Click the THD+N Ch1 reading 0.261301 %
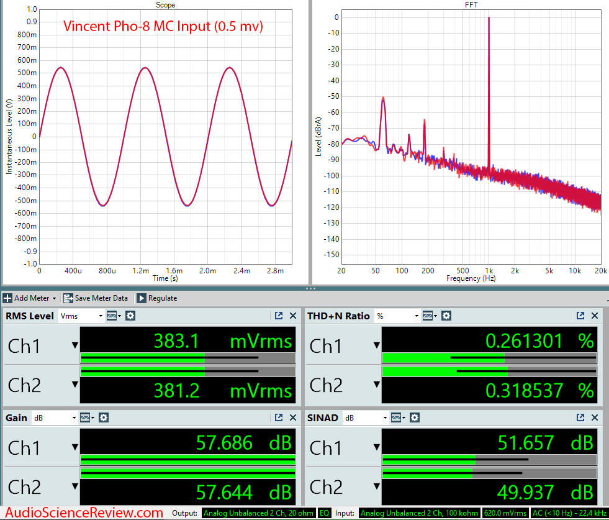Viewport: 609px width, 520px height. (539, 341)
